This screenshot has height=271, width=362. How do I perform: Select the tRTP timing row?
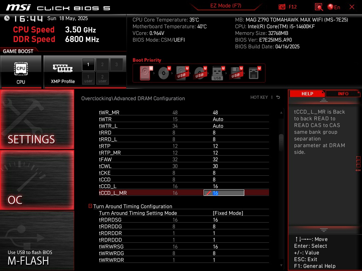point(184,146)
